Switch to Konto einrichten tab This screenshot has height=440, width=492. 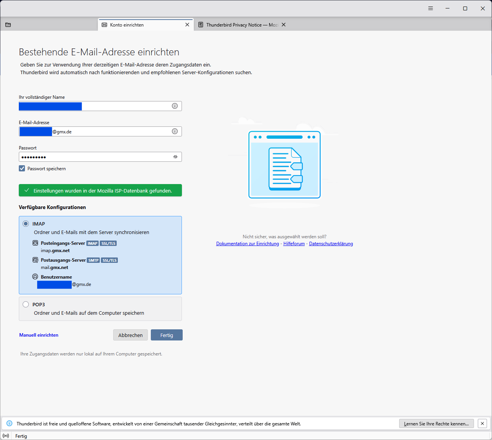146,25
